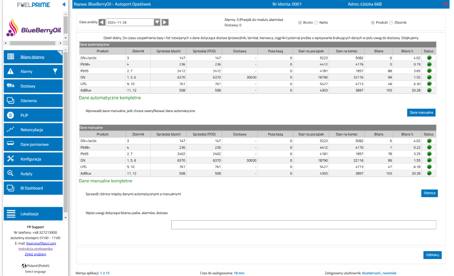
Task: Open the PLIP menu item
Action: tap(33, 115)
